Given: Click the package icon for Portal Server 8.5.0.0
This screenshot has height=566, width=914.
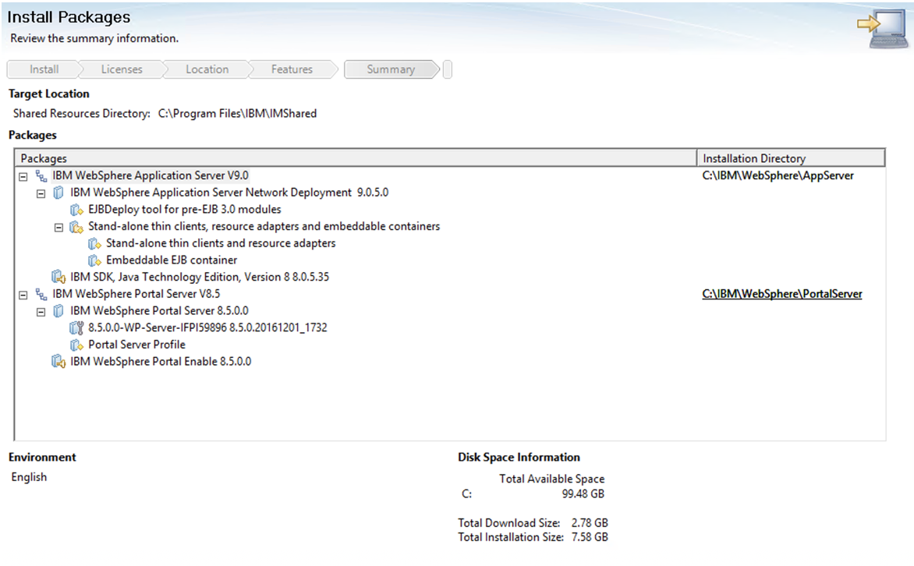Looking at the screenshot, I should pos(58,311).
